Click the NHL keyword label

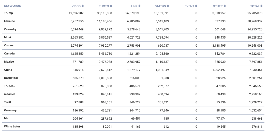[7, 118]
